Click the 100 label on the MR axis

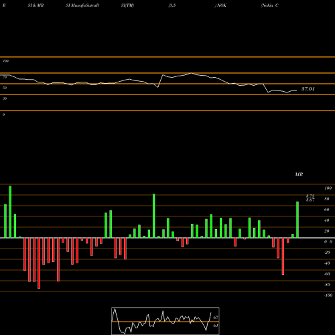pyautogui.click(x=328, y=188)
